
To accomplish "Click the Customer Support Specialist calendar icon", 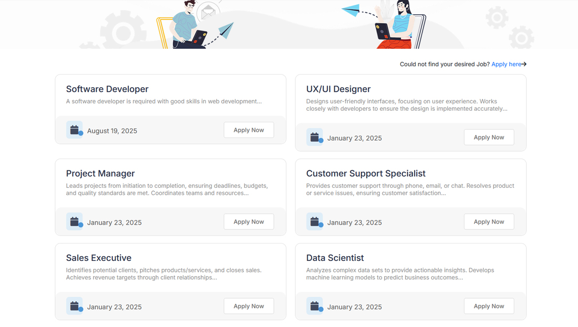I will click(x=314, y=221).
